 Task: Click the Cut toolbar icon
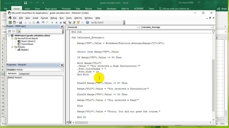(25, 22)
